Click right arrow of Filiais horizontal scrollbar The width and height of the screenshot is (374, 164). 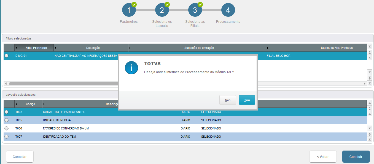[x=364, y=83]
